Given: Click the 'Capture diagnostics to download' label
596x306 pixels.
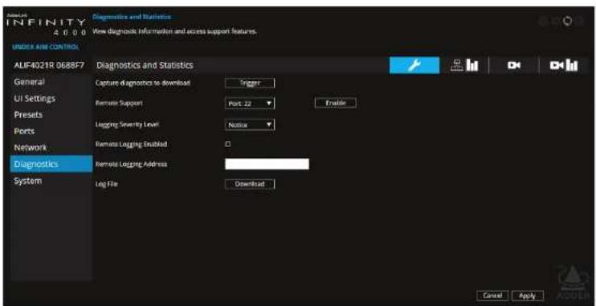Looking at the screenshot, I should pyautogui.click(x=142, y=83).
